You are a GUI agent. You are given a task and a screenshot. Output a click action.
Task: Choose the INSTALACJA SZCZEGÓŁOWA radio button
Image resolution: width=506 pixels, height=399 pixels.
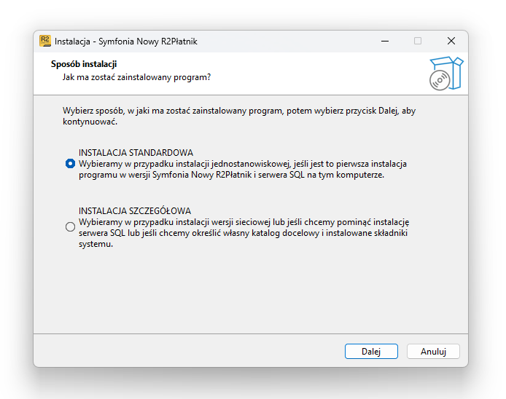tap(70, 227)
